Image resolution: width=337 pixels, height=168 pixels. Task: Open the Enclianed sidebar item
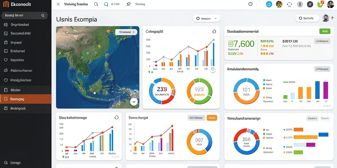click(26, 51)
